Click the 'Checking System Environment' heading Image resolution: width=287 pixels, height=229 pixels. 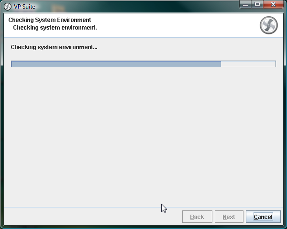pyautogui.click(x=50, y=20)
